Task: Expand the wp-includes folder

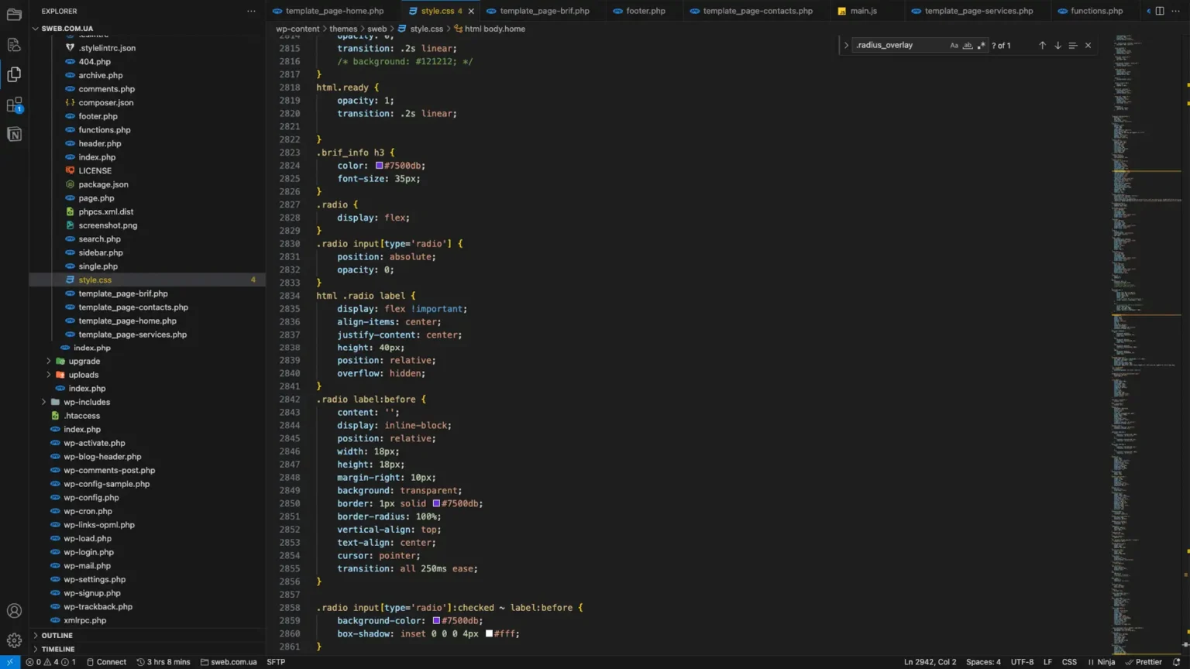Action: (43, 402)
